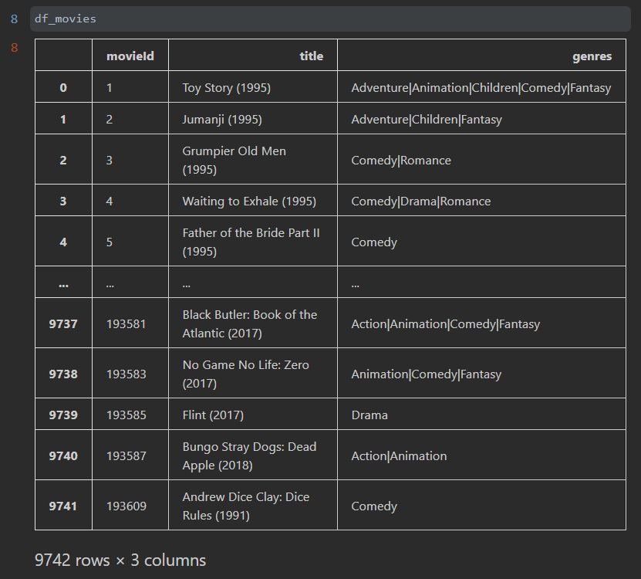Click the movieId value 193587
Screen dimensions: 641x579
[x=126, y=455]
